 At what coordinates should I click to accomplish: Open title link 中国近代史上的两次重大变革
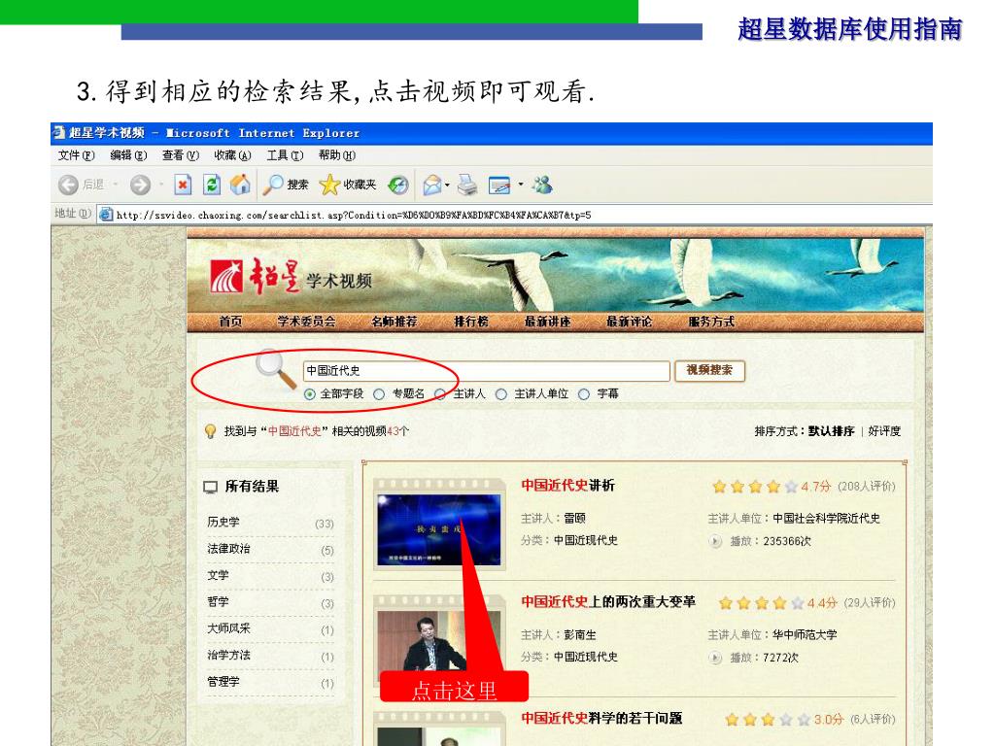click(x=608, y=602)
